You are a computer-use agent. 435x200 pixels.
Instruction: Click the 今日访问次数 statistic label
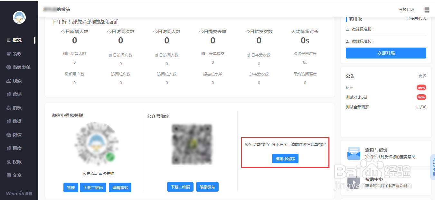pyautogui.click(x=121, y=32)
